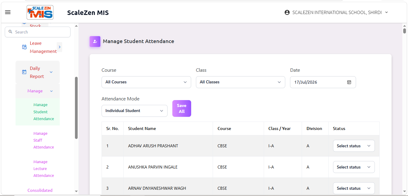408x196 pixels.
Task: Click the ScaleZen MIS logo
Action: tap(40, 13)
